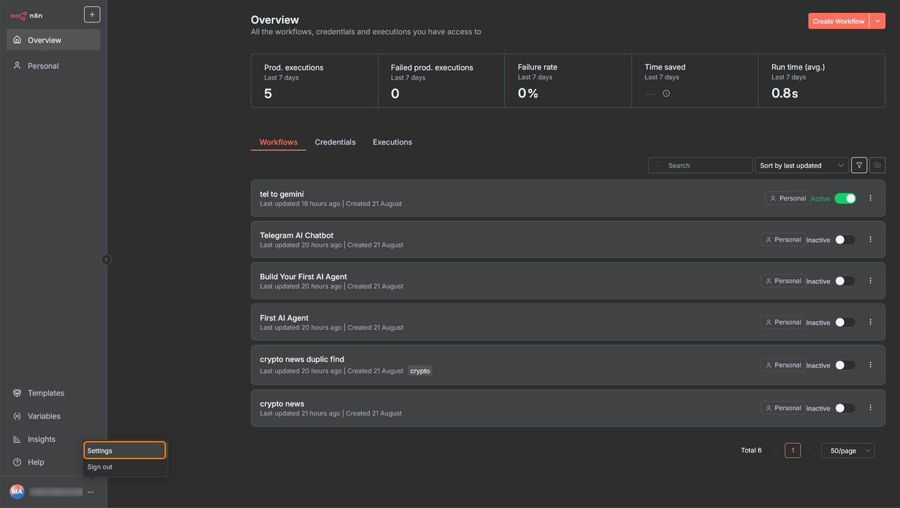Open the workflow filters icon
The height and width of the screenshot is (508, 900).
coord(859,165)
